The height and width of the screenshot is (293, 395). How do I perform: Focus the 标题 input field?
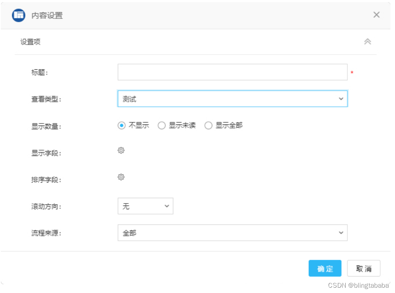point(232,72)
